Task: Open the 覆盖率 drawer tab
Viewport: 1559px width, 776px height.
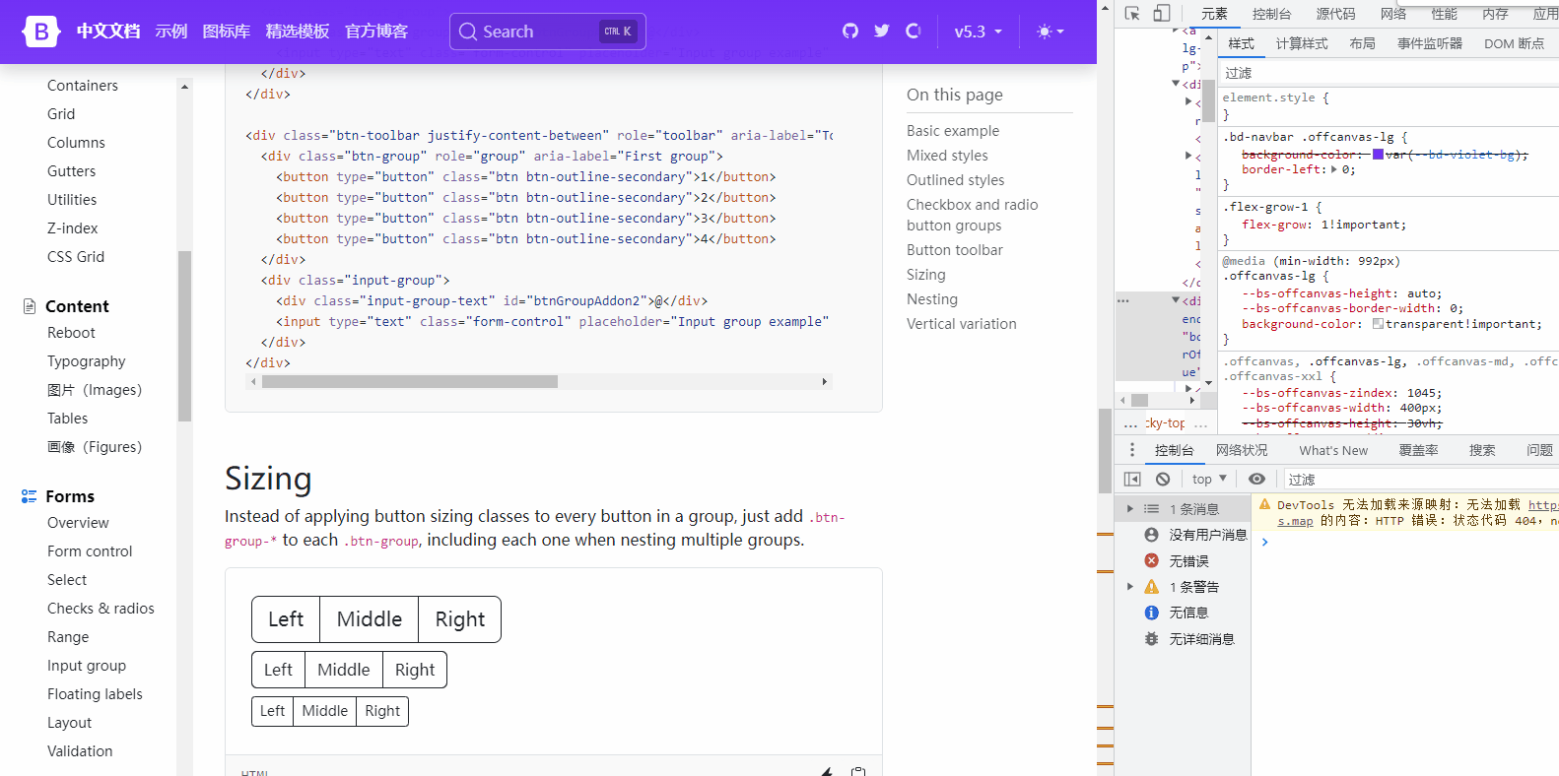Action: pos(1418,450)
